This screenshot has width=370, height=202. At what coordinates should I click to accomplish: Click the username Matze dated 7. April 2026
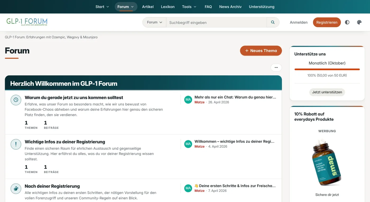[x=200, y=191]
